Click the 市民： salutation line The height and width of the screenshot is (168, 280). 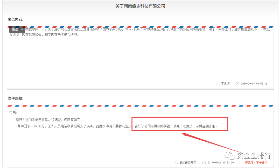(x=13, y=112)
